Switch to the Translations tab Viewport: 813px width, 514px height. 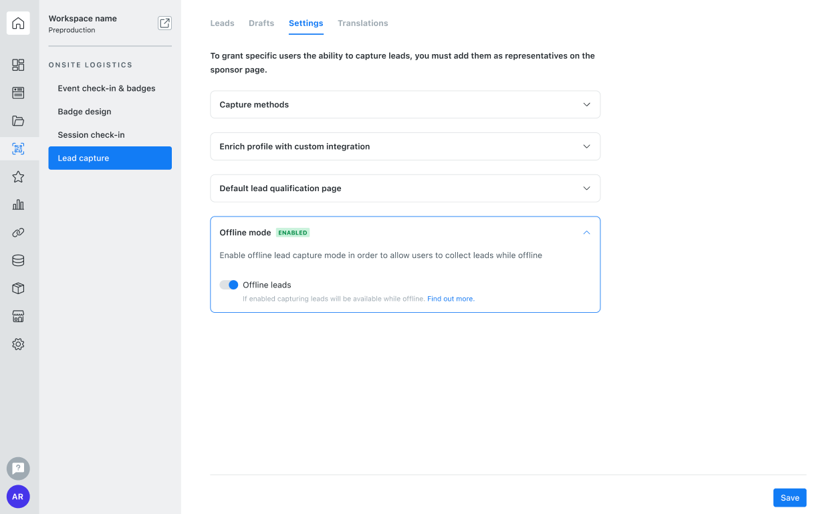[x=363, y=23]
